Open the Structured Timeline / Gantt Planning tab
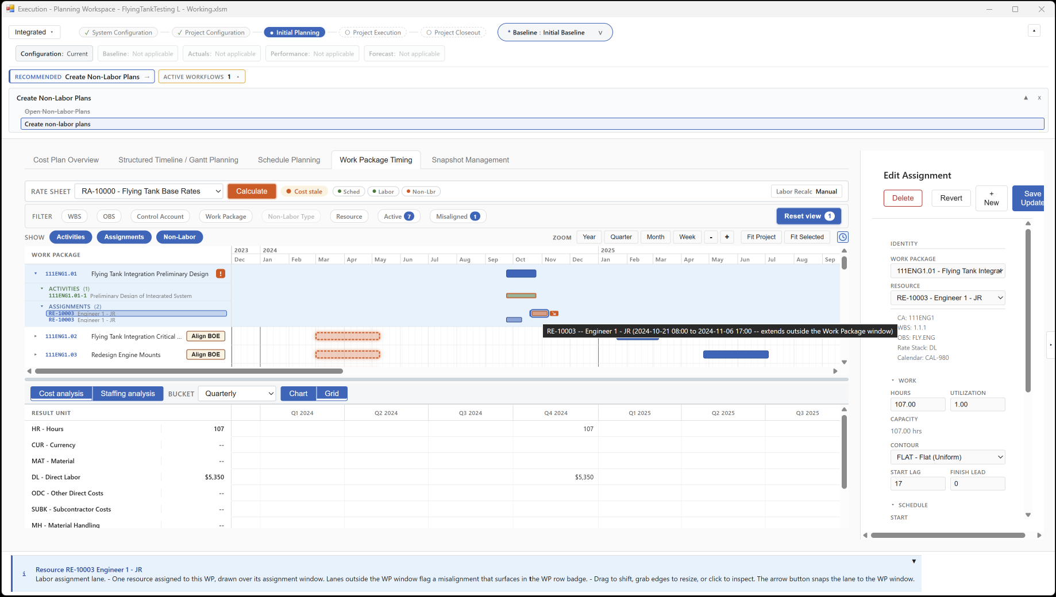Viewport: 1056px width, 597px height. 178,160
